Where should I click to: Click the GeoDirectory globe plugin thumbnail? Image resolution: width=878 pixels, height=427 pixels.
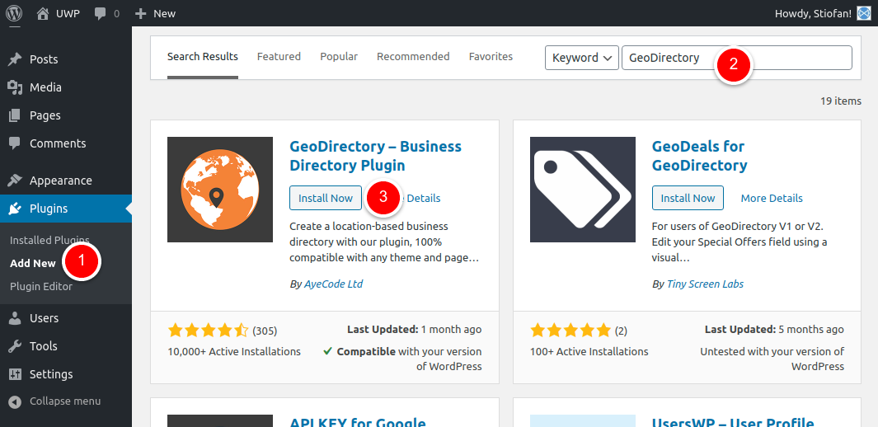(x=219, y=190)
